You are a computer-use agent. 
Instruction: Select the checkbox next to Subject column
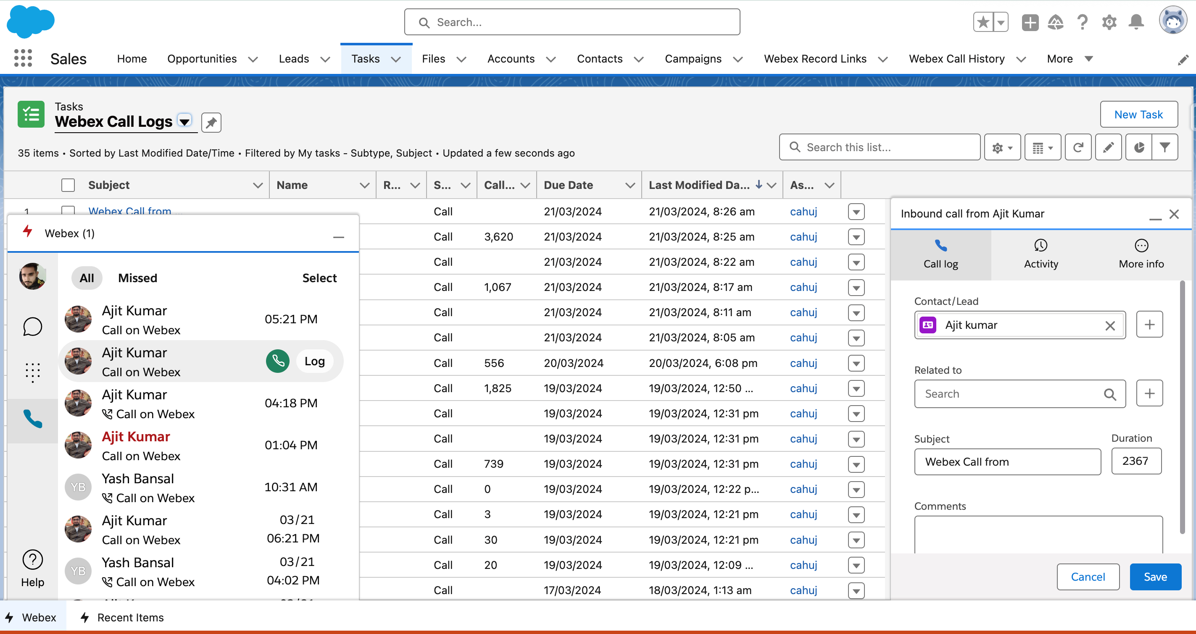(x=68, y=185)
